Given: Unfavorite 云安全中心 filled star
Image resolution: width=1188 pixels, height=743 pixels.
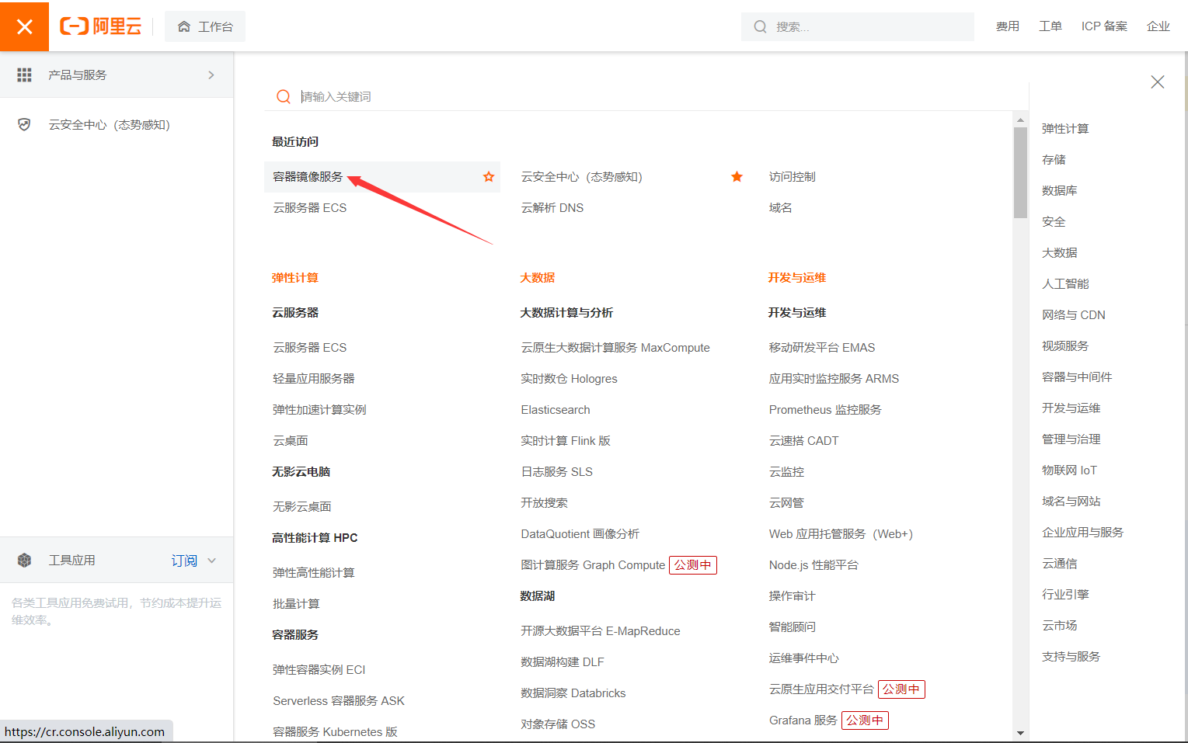Looking at the screenshot, I should tap(737, 177).
